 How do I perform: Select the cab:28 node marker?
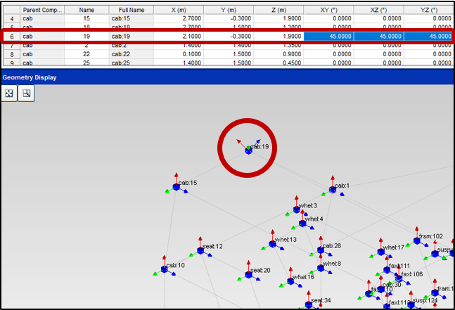(321, 250)
